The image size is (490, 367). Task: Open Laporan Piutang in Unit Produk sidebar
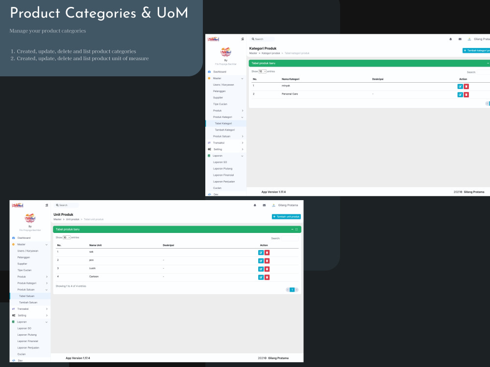pyautogui.click(x=30, y=335)
